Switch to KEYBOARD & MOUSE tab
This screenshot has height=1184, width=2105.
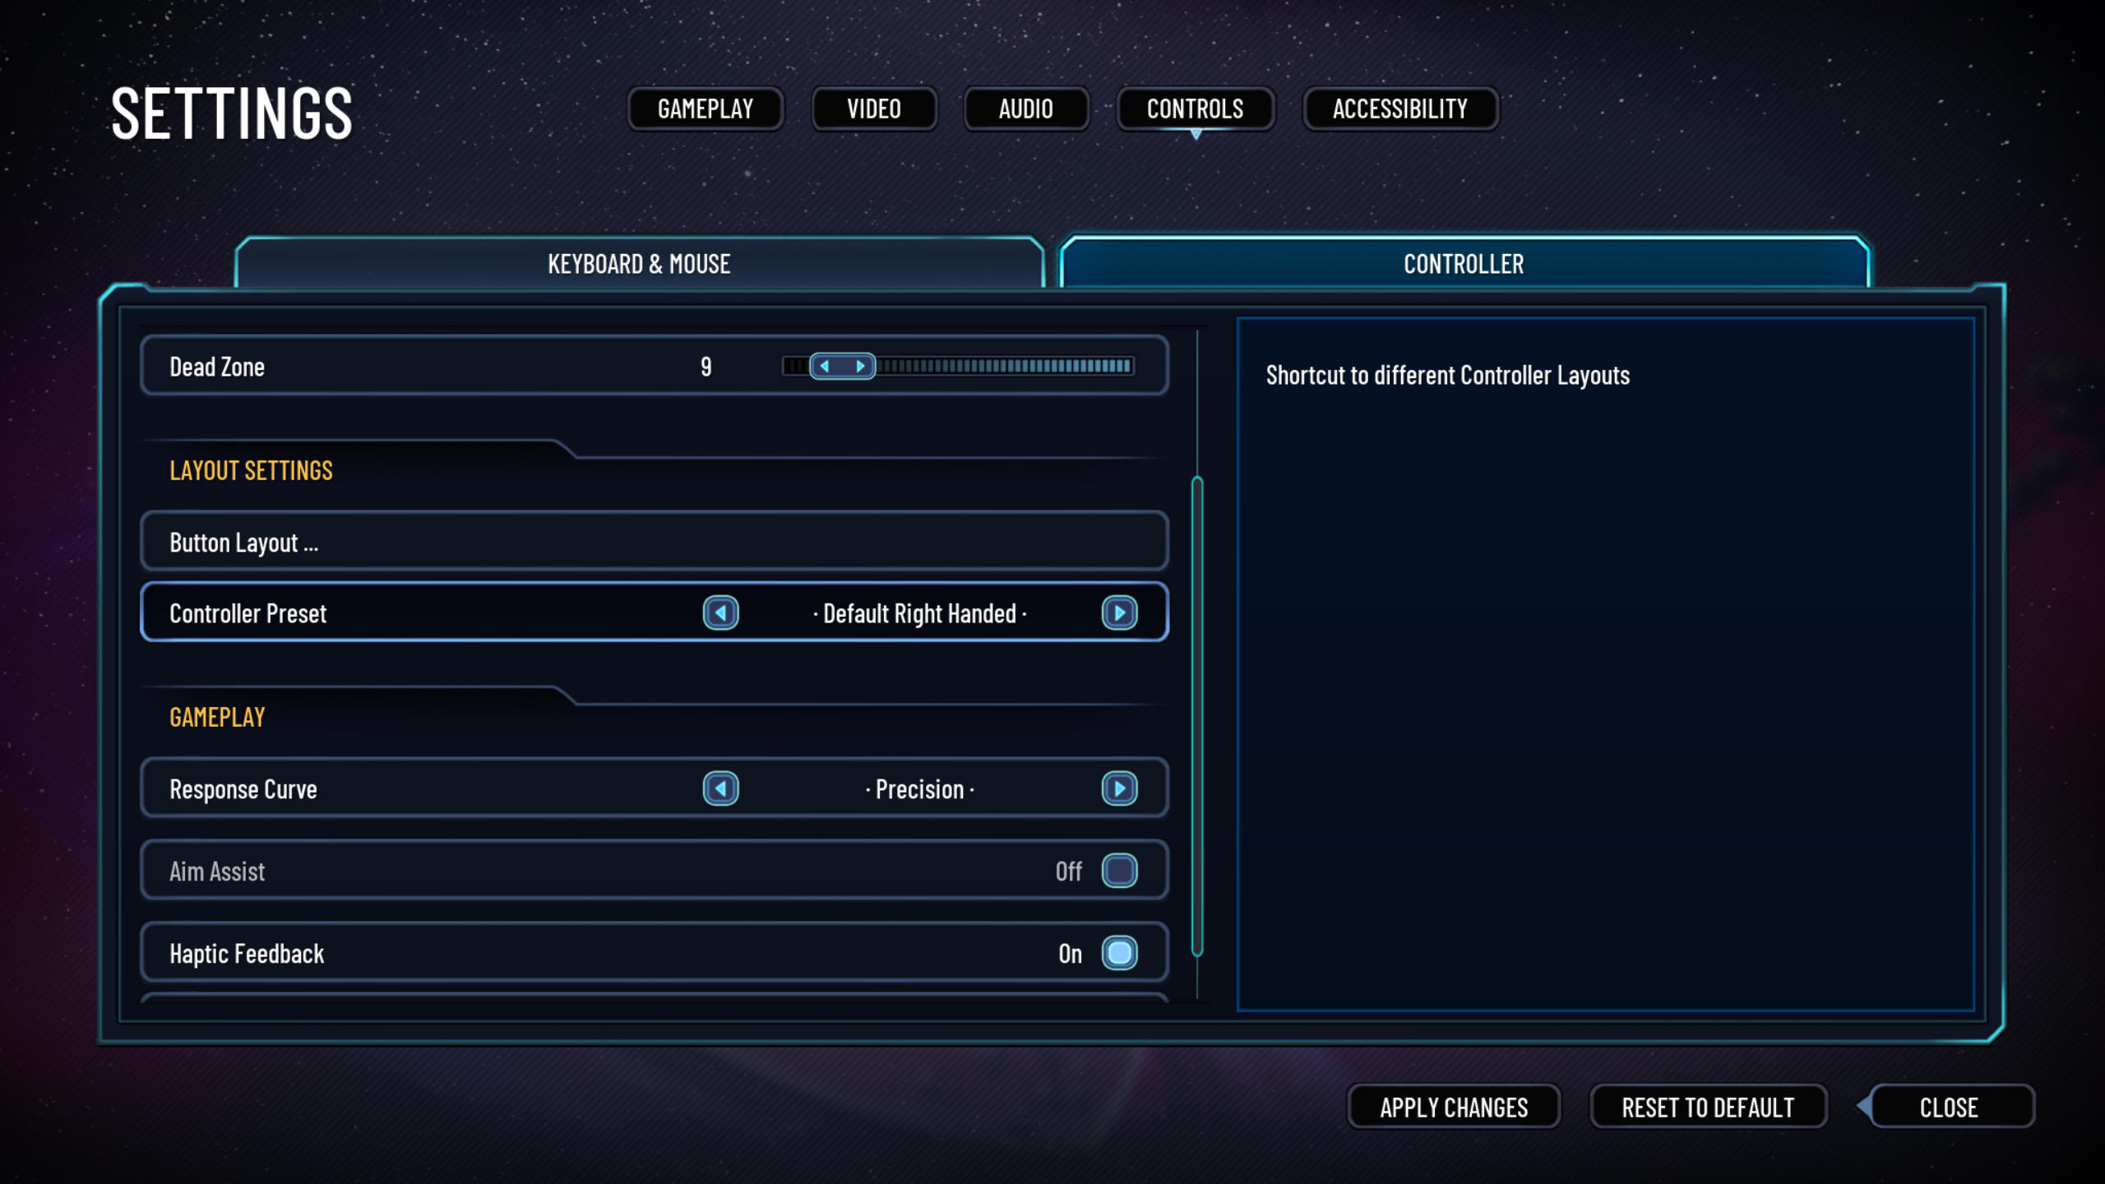639,261
